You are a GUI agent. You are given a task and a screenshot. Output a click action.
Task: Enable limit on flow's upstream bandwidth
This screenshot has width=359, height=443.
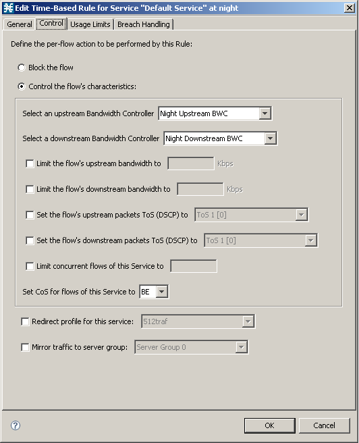point(30,163)
